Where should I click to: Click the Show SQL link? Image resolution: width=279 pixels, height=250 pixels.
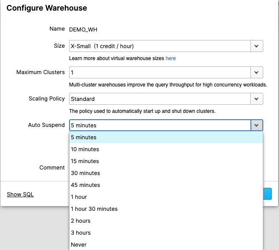pos(20,194)
